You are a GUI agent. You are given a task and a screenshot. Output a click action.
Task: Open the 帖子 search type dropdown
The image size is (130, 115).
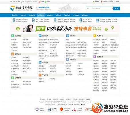click(89, 8)
